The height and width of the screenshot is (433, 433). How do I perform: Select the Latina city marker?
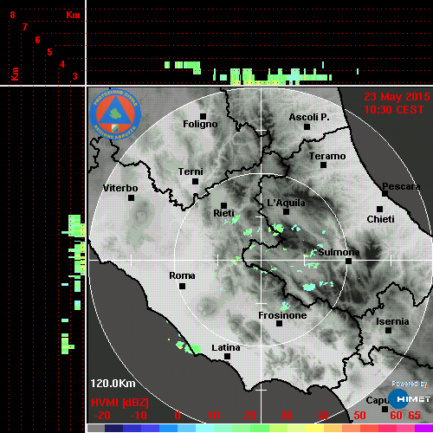(228, 357)
